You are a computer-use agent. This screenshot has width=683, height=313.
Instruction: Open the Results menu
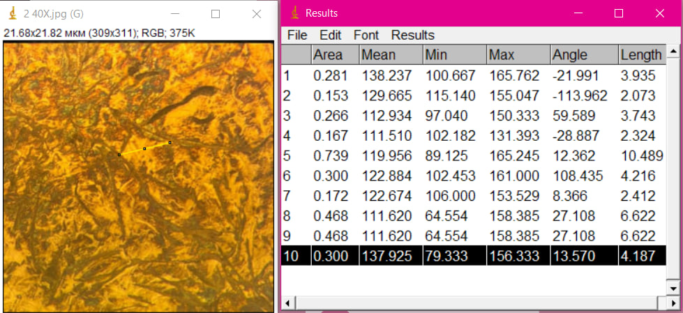tap(412, 35)
